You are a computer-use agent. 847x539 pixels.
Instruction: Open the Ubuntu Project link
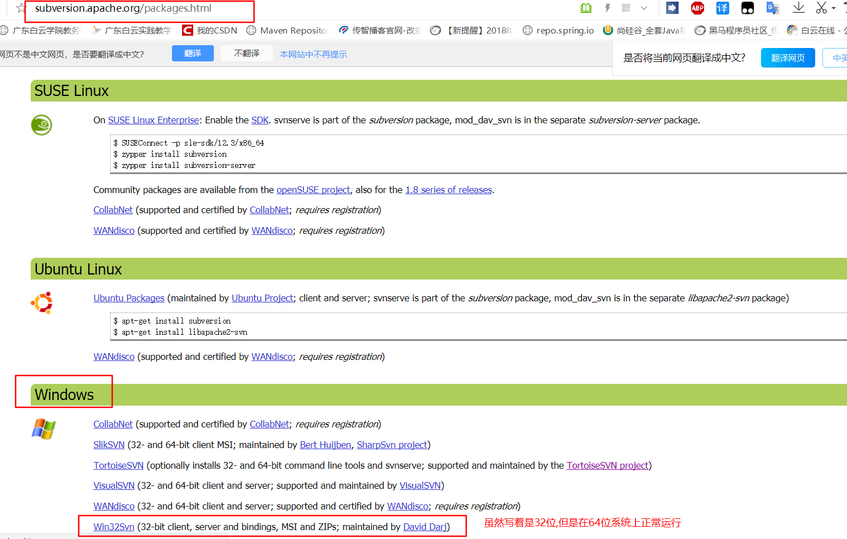point(262,298)
